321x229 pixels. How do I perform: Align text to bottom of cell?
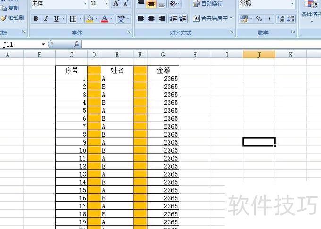pos(161,3)
